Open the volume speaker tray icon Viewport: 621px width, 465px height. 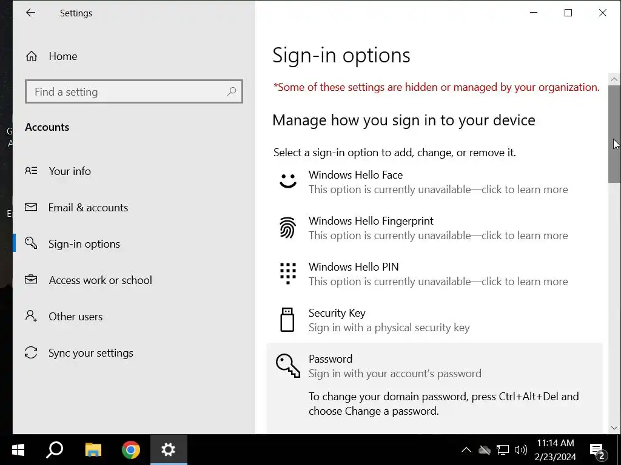[520, 450]
